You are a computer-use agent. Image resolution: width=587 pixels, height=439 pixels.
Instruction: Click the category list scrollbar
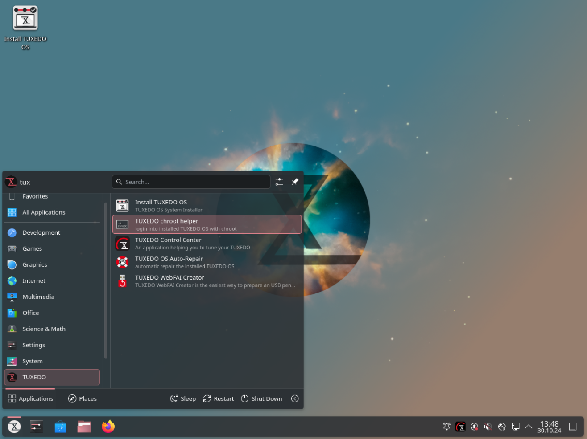106,280
